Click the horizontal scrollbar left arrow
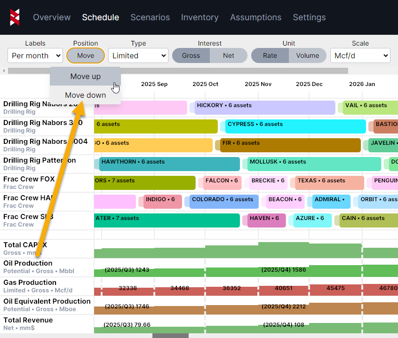Viewport: 398px width, 338px height. [4, 71]
